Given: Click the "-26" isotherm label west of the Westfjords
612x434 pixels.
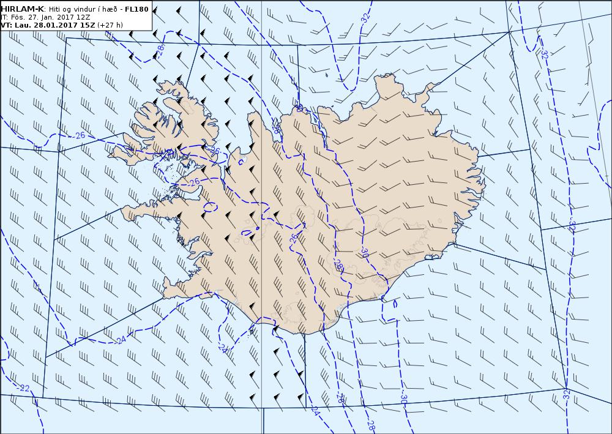Looking at the screenshot, I should tap(79, 135).
